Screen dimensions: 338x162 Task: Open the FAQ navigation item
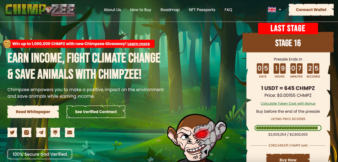(228, 10)
